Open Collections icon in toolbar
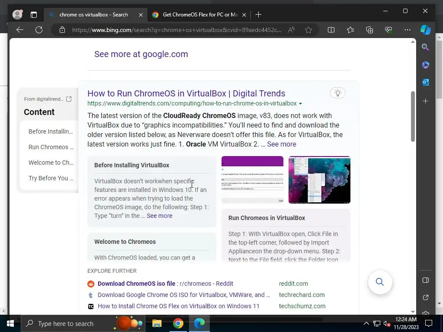This screenshot has height=332, width=443. (369, 30)
